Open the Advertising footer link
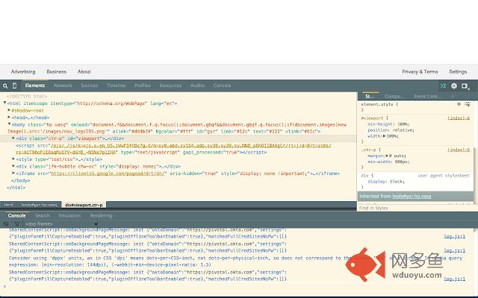478x298 pixels. [23, 72]
